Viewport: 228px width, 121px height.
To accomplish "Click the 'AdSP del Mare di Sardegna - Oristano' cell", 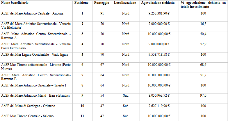I will pos(28,106).
